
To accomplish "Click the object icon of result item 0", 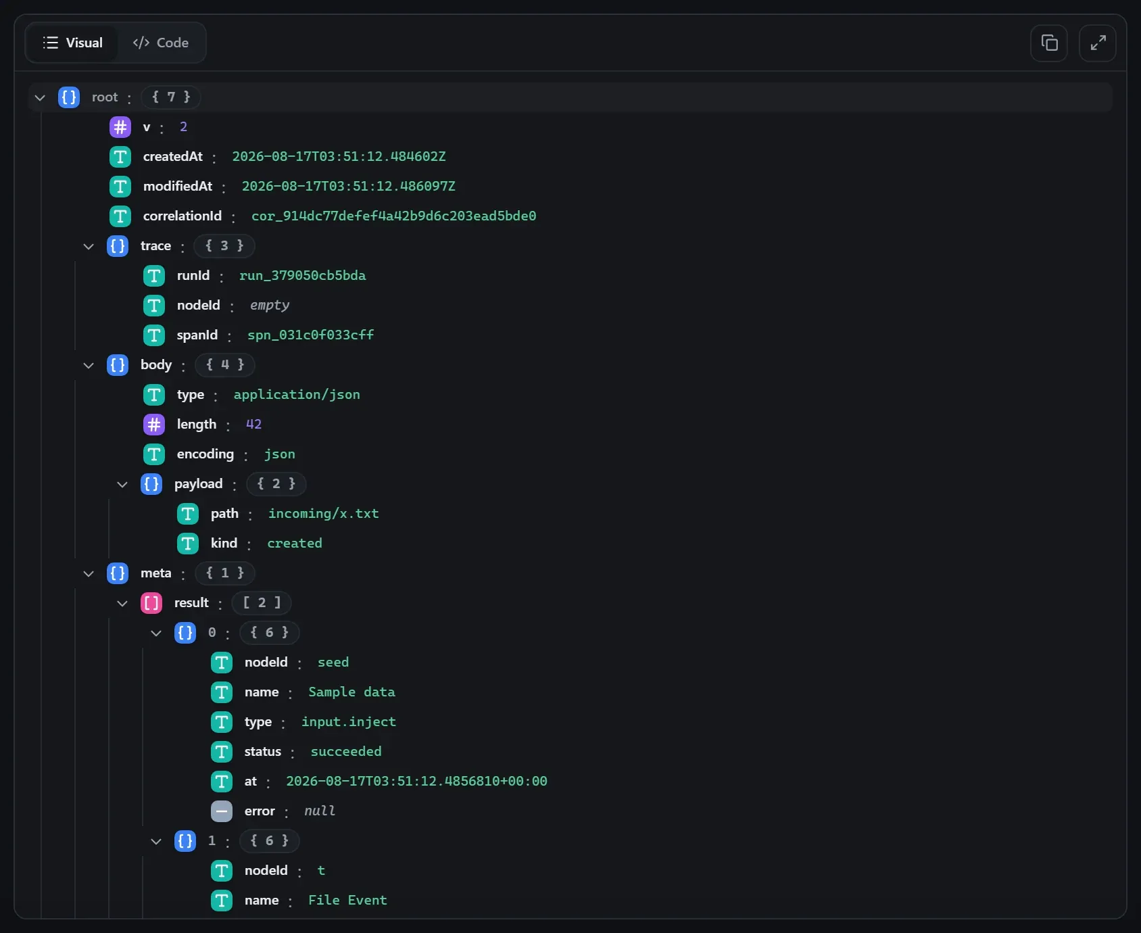I will coord(185,633).
